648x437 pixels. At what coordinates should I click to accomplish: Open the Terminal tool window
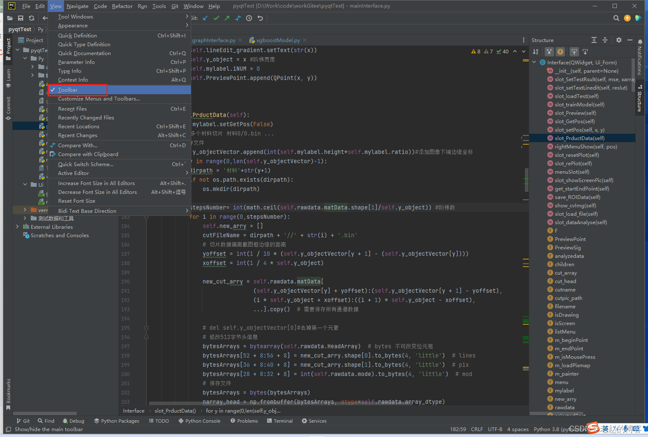tap(279, 421)
